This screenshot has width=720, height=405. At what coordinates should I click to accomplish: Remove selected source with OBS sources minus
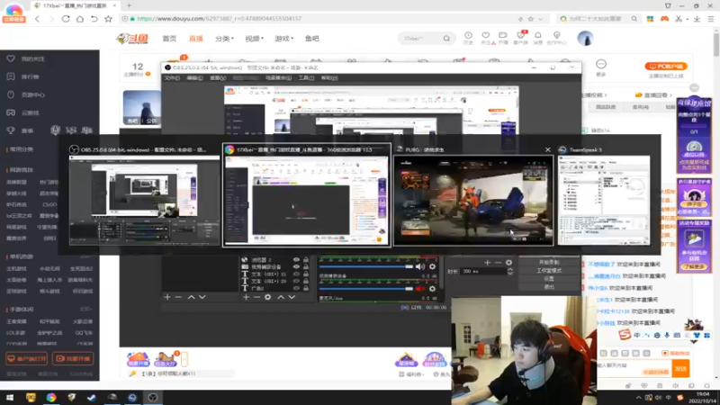(256, 297)
